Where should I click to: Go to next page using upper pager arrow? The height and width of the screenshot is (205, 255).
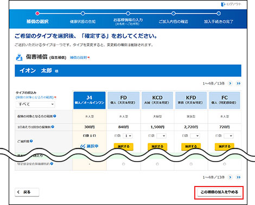point(230,83)
